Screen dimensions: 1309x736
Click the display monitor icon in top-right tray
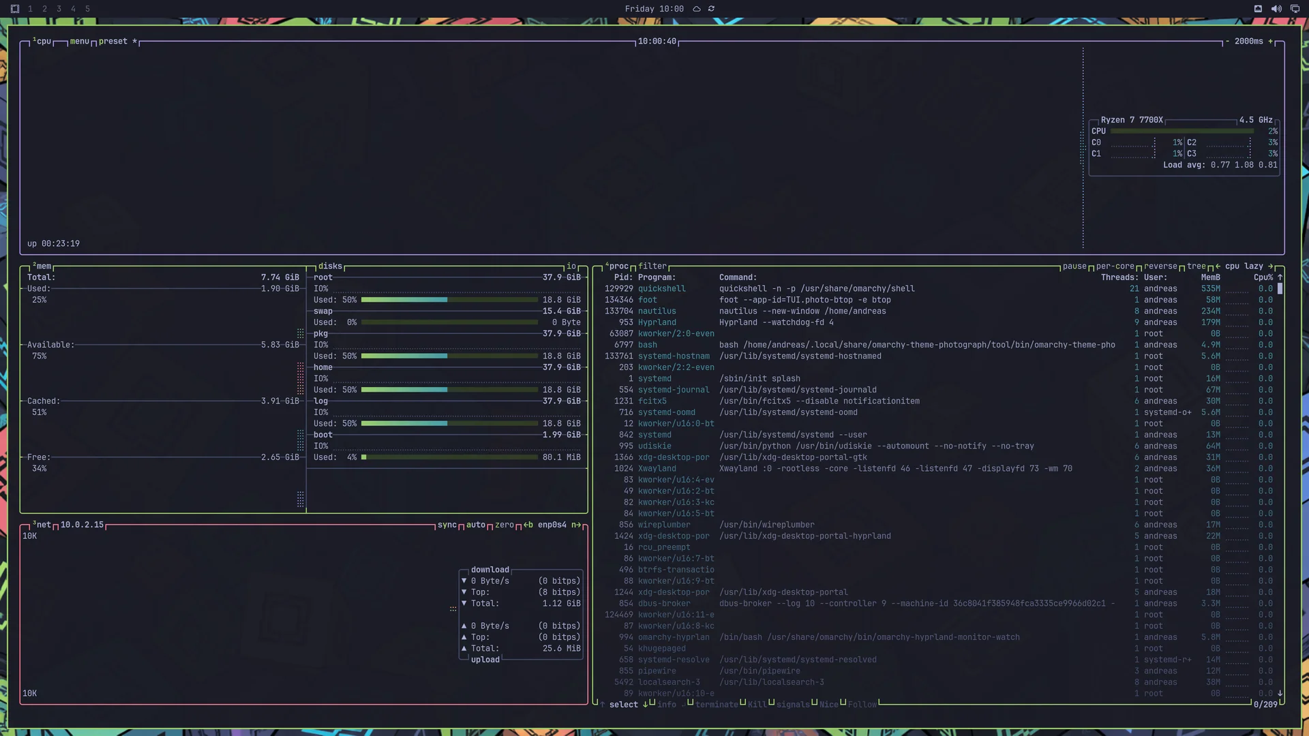[1295, 9]
